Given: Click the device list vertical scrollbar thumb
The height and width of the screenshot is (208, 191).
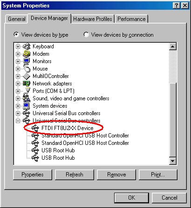Looking at the screenshot, I should tap(173, 120).
